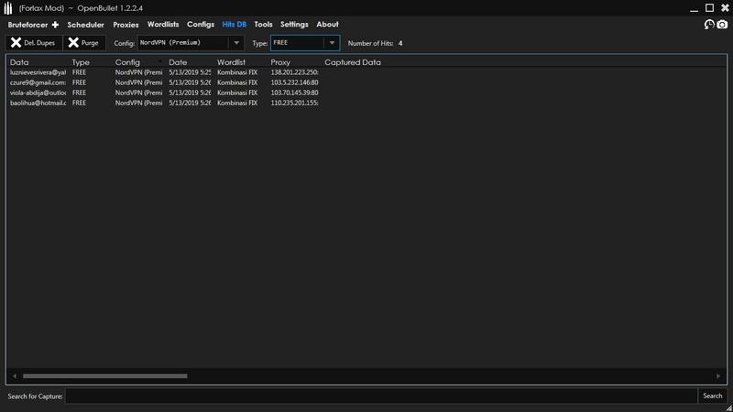
Task: Open the Configs section
Action: pyautogui.click(x=201, y=25)
